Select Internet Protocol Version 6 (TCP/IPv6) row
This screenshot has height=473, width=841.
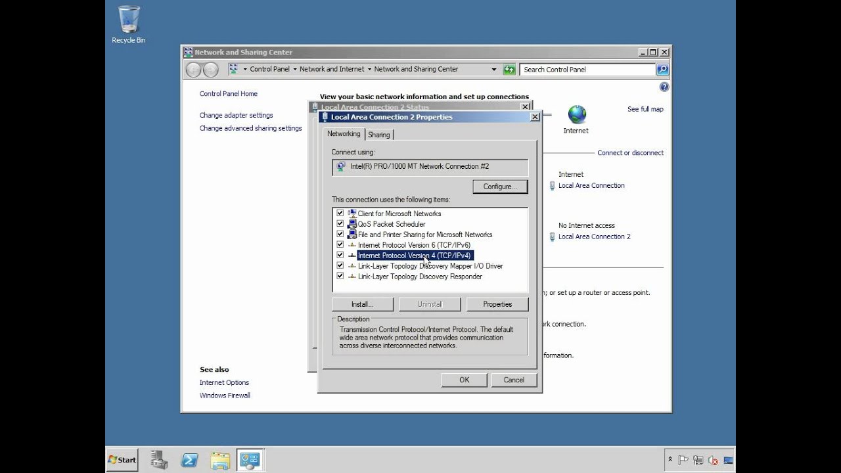[414, 245]
